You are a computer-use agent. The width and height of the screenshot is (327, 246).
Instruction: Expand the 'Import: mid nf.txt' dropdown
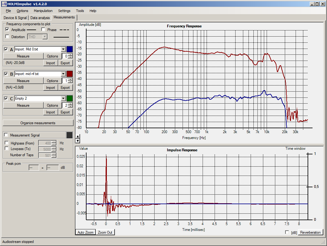tap(63, 74)
